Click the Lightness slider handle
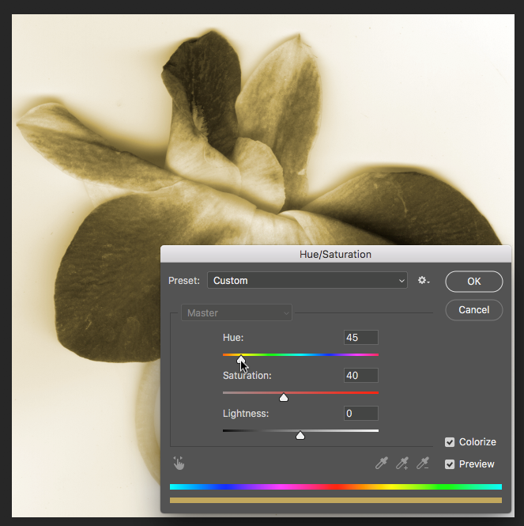The width and height of the screenshot is (524, 526). 300,435
